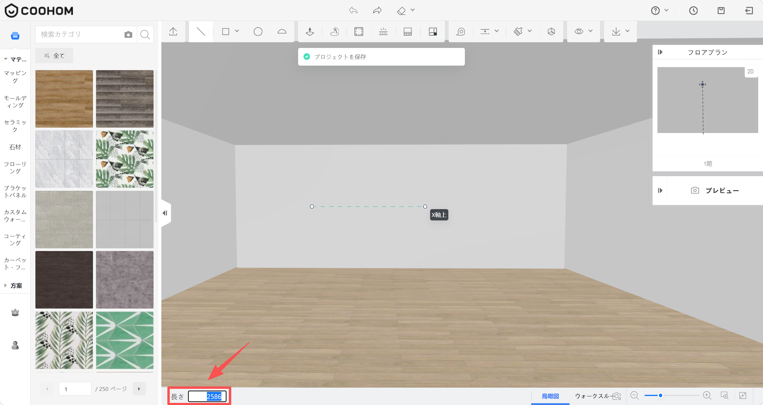Select the light brown wood texture thumbnail
763x405 pixels.
(x=64, y=99)
